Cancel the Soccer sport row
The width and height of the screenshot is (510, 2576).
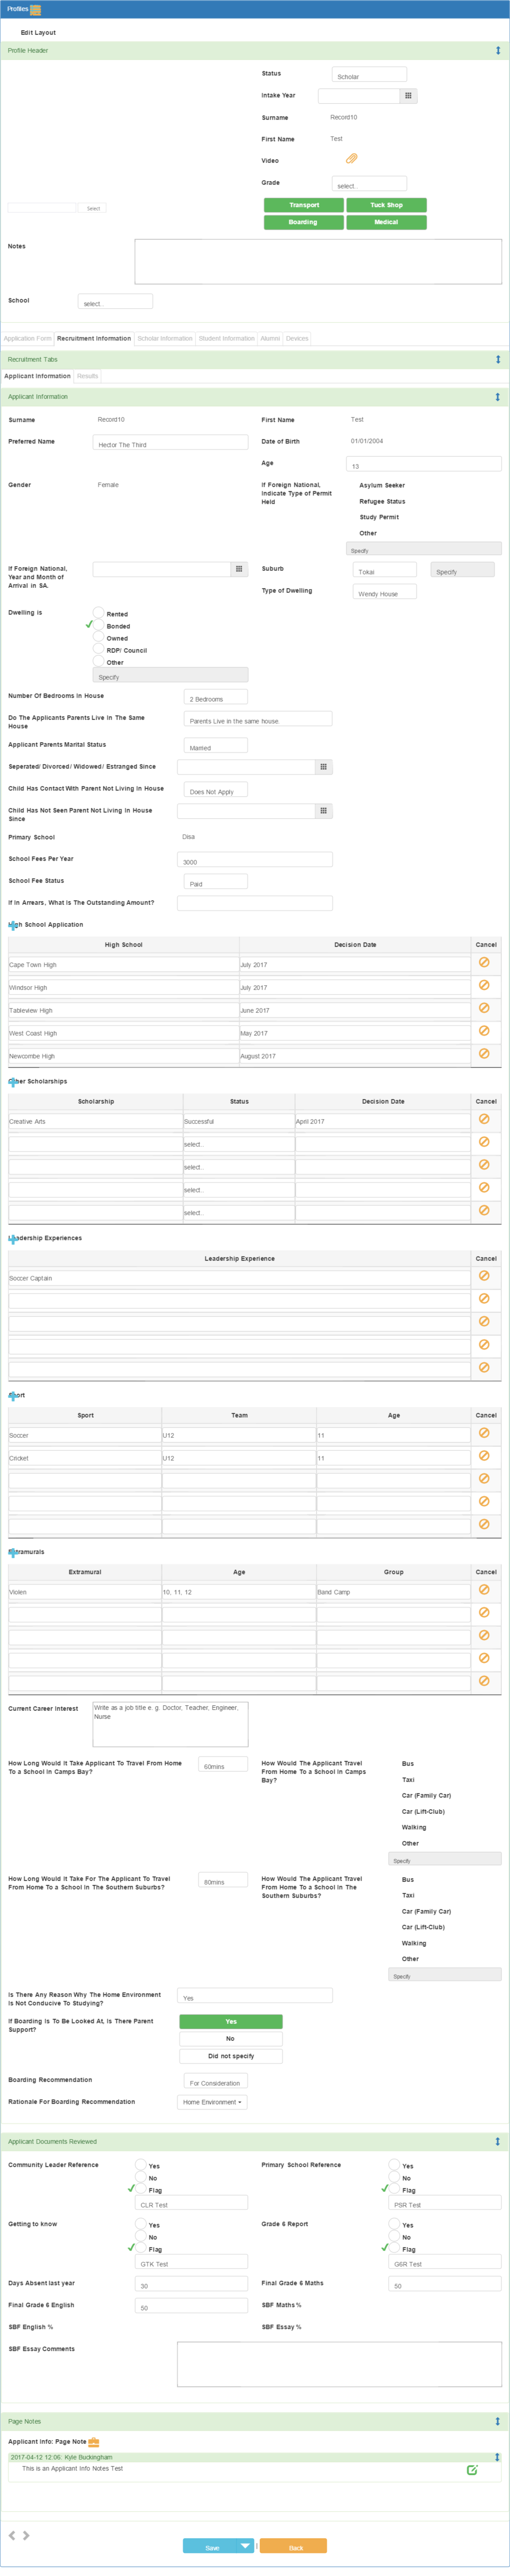tap(484, 1433)
